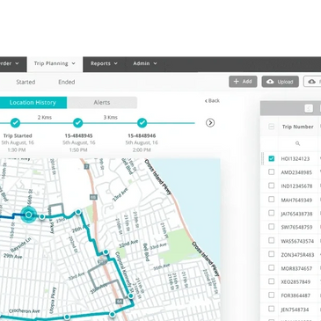Click trip number MOR8374657

click(296, 268)
